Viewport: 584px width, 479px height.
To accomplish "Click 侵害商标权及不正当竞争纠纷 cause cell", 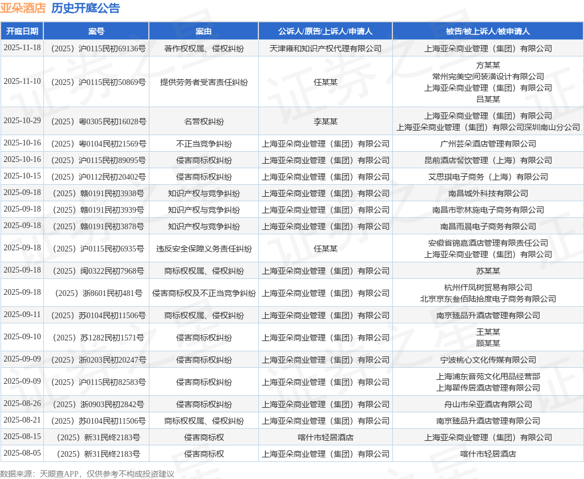I will [204, 293].
